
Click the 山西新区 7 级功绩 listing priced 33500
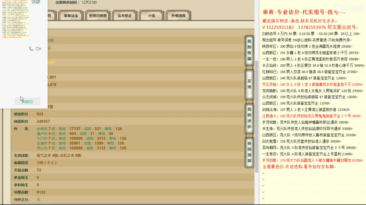pyautogui.click(x=309, y=135)
